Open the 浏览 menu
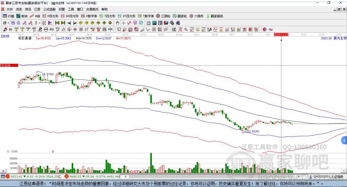Image resolution: width=347 pixels, height=187 pixels. [x=19, y=9]
